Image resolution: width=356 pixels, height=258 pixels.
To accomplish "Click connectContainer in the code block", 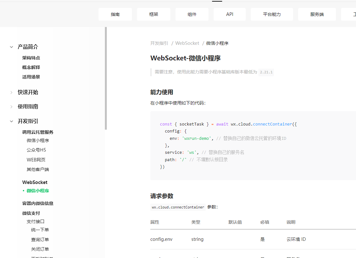I will 272,124.
